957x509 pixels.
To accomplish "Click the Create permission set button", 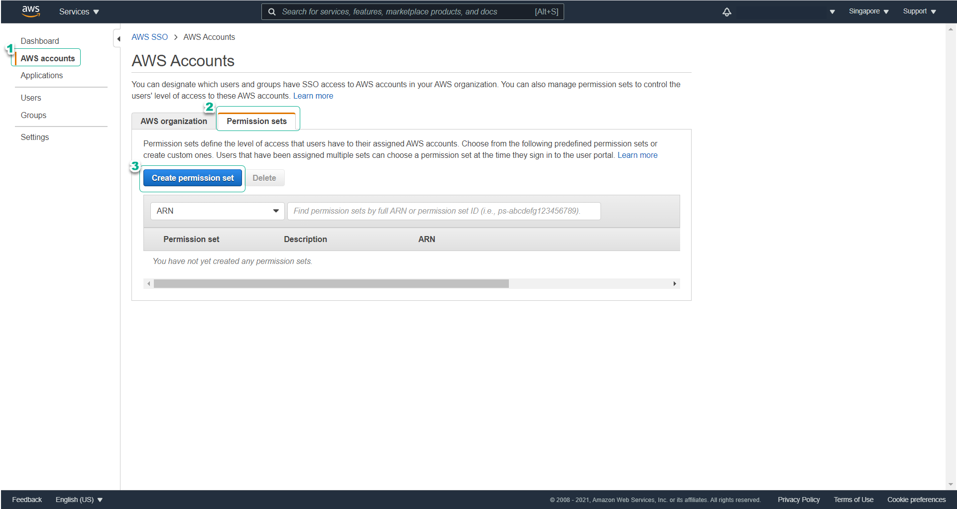I will [x=192, y=178].
